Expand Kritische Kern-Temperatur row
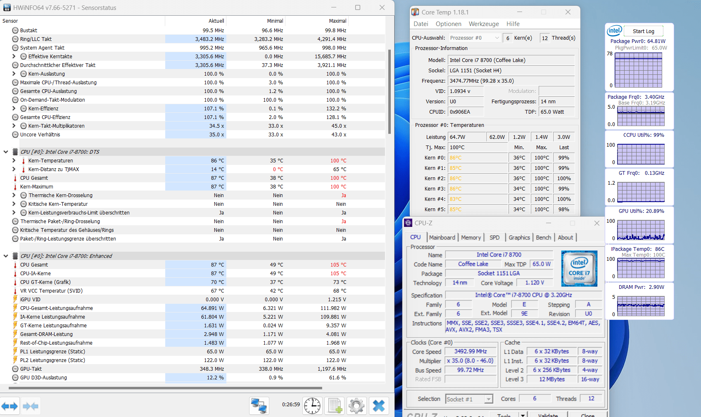 [x=14, y=204]
